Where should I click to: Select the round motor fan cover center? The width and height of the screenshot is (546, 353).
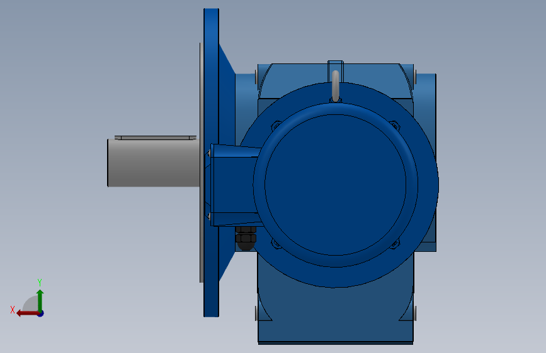point(335,185)
